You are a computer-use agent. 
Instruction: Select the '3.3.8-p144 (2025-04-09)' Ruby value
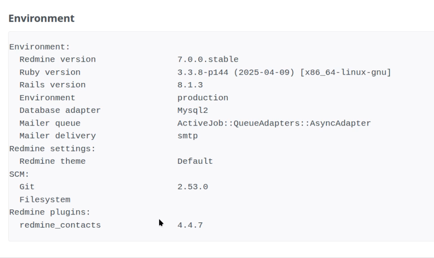click(236, 72)
